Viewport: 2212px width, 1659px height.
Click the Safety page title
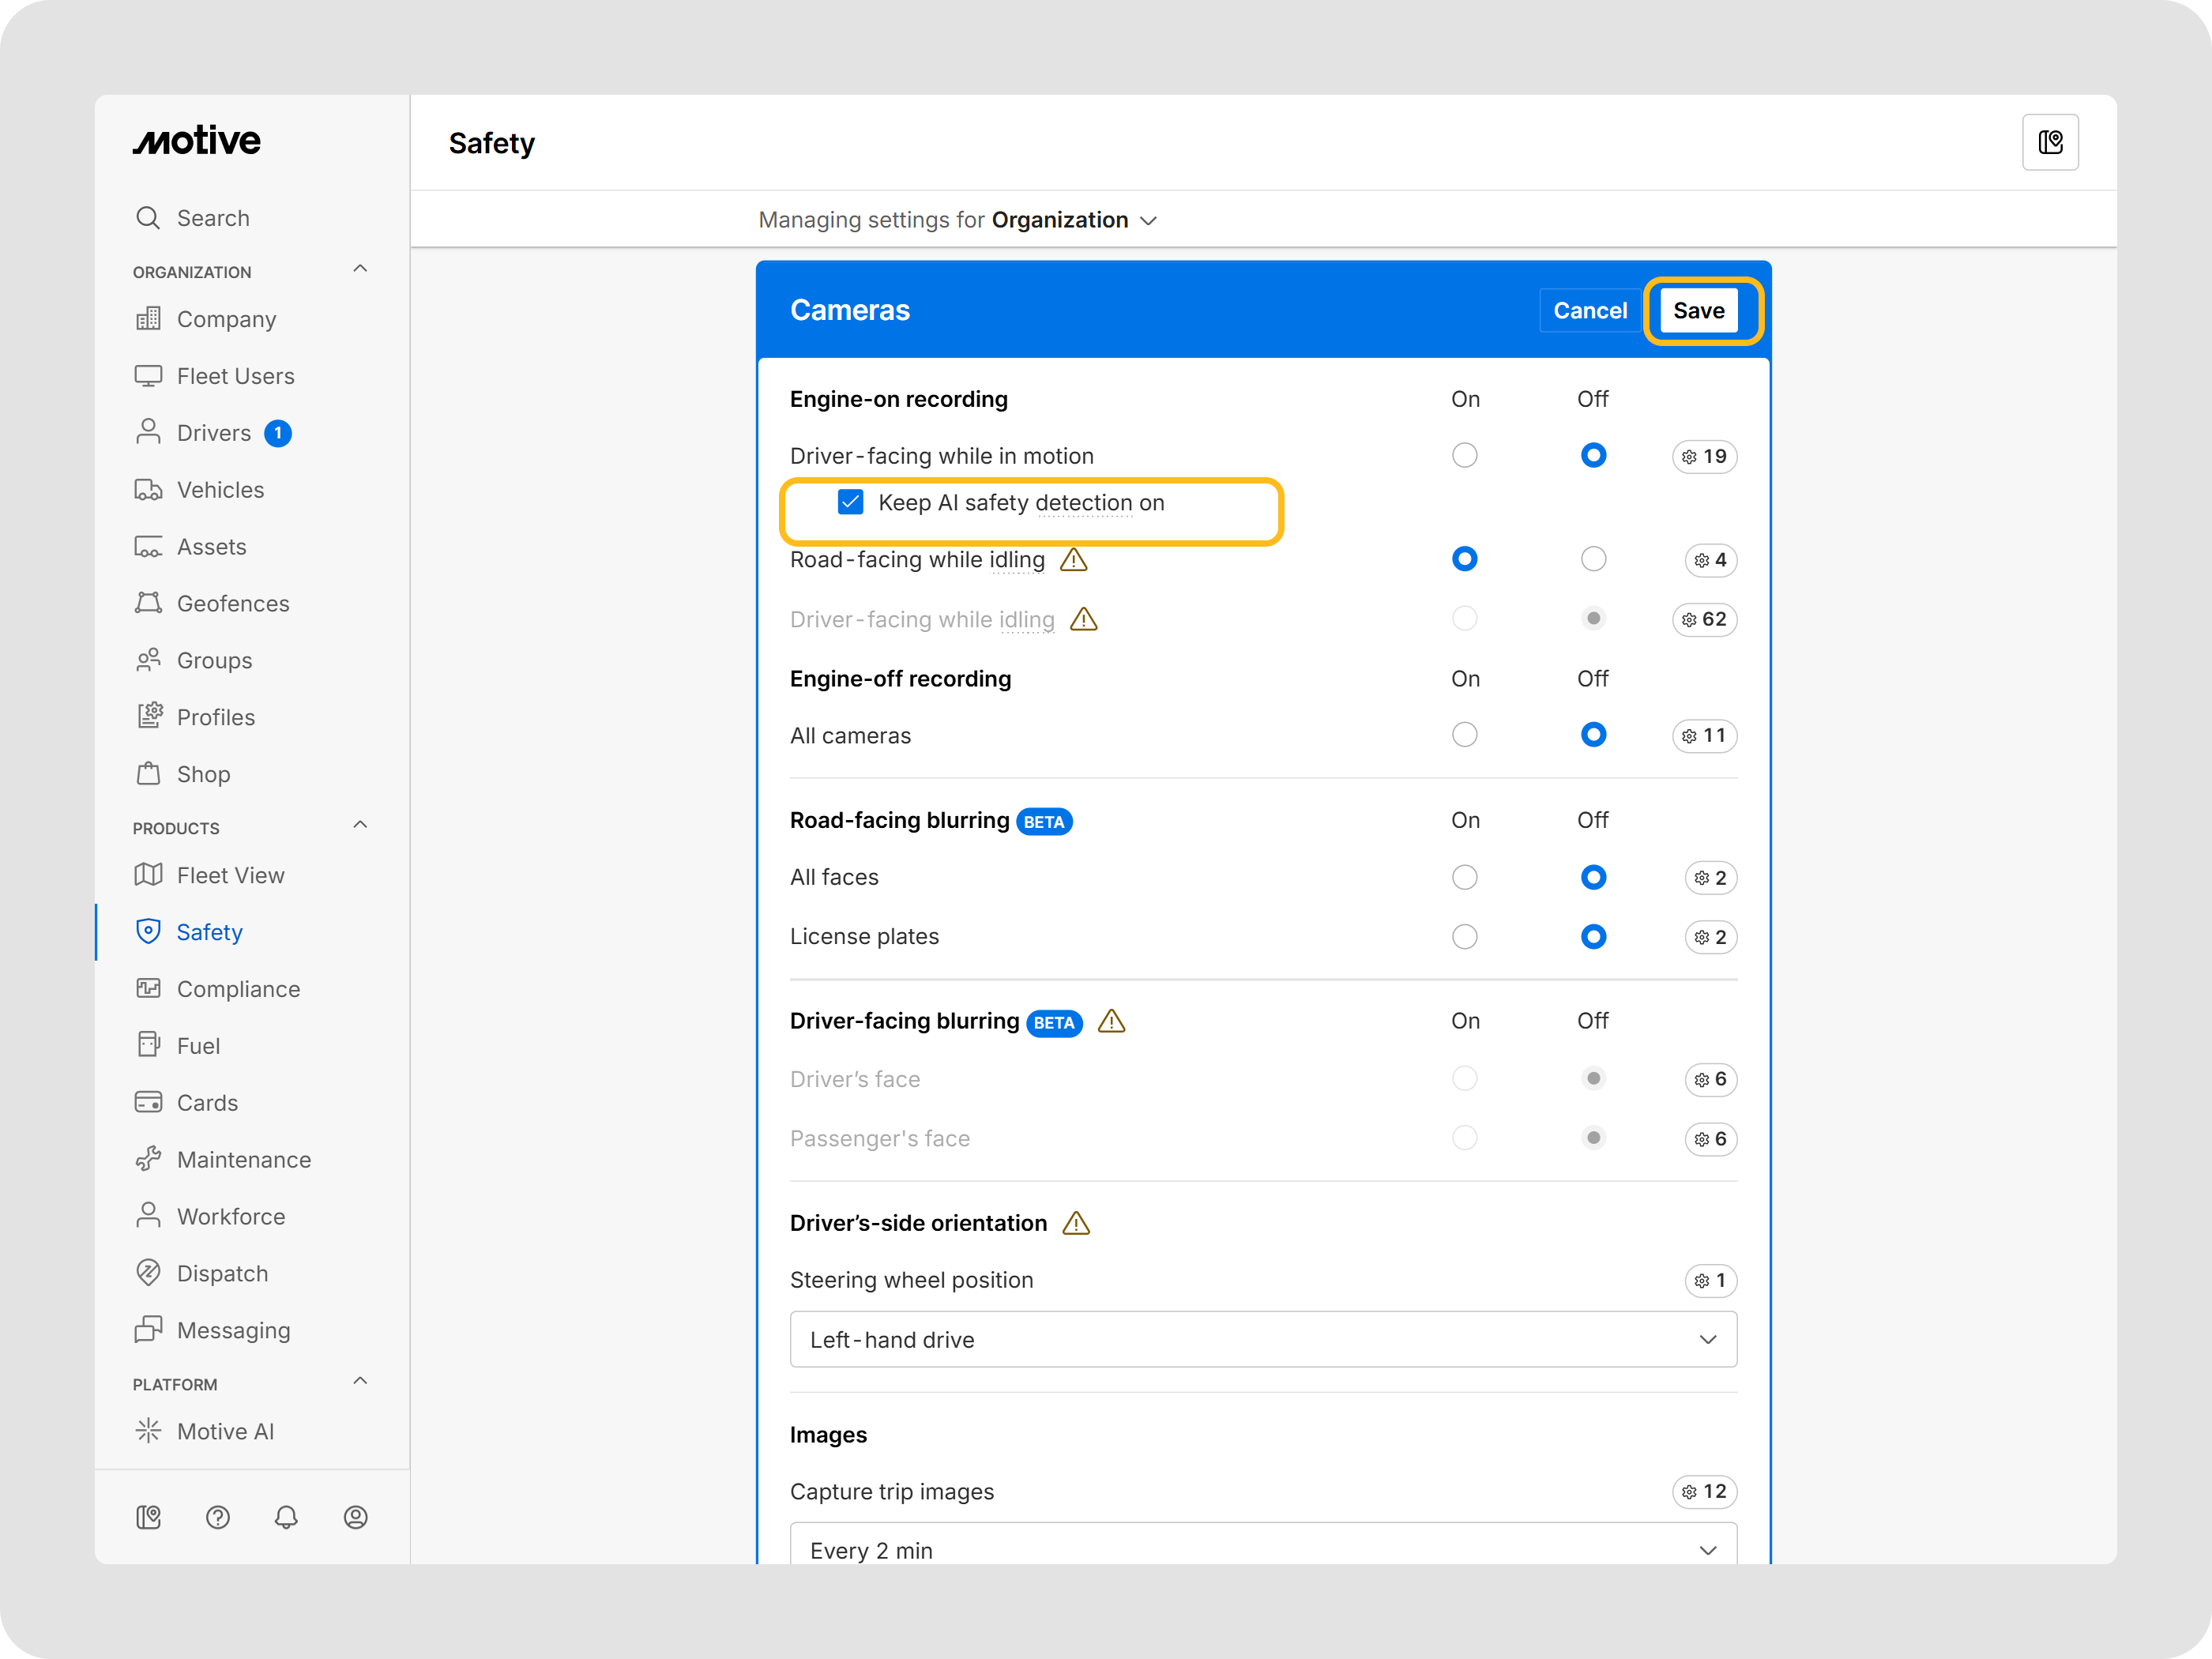click(491, 143)
